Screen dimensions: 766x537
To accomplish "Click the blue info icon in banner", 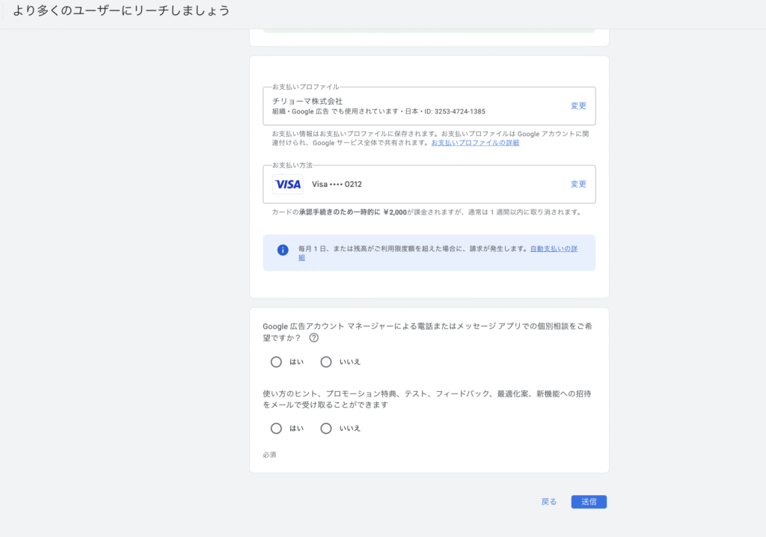I will (283, 250).
